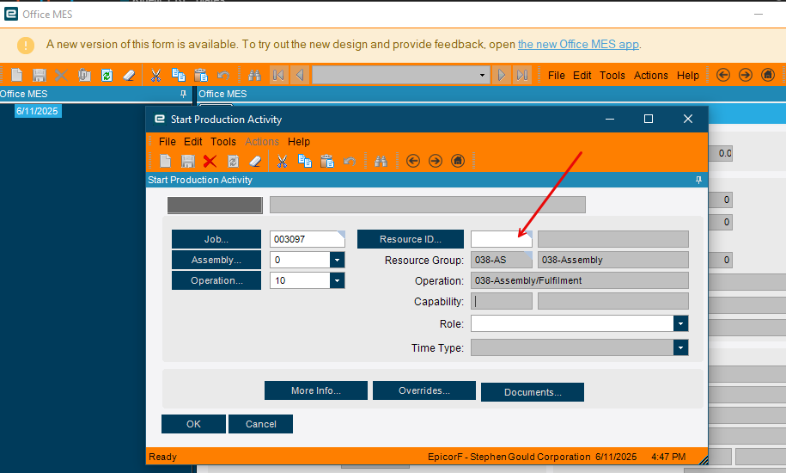Click Clear eraser icon in Start Production Activity
The width and height of the screenshot is (786, 473).
[255, 161]
